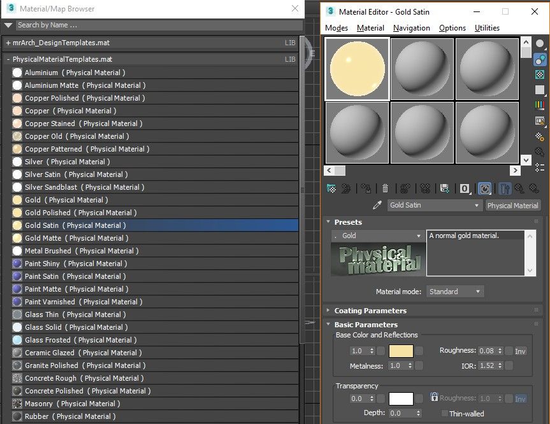This screenshot has height=424, width=550.
Task: Click the Video Color Check icon
Action: (x=540, y=105)
